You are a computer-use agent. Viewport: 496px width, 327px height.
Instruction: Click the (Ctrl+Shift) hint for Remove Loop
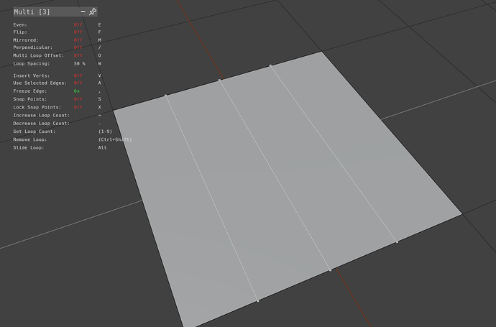tap(115, 139)
